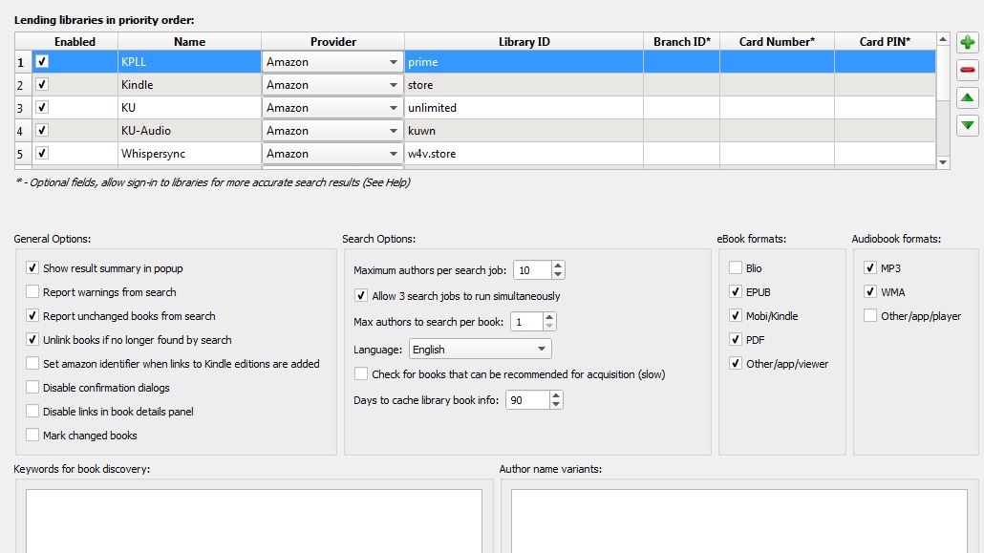Remove the selected lending library
The width and height of the screenshot is (984, 553).
click(x=967, y=70)
